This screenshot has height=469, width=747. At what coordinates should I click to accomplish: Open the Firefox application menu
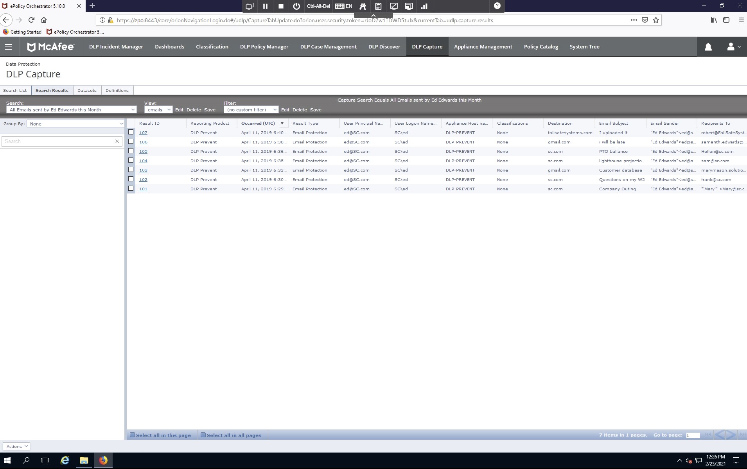click(741, 20)
